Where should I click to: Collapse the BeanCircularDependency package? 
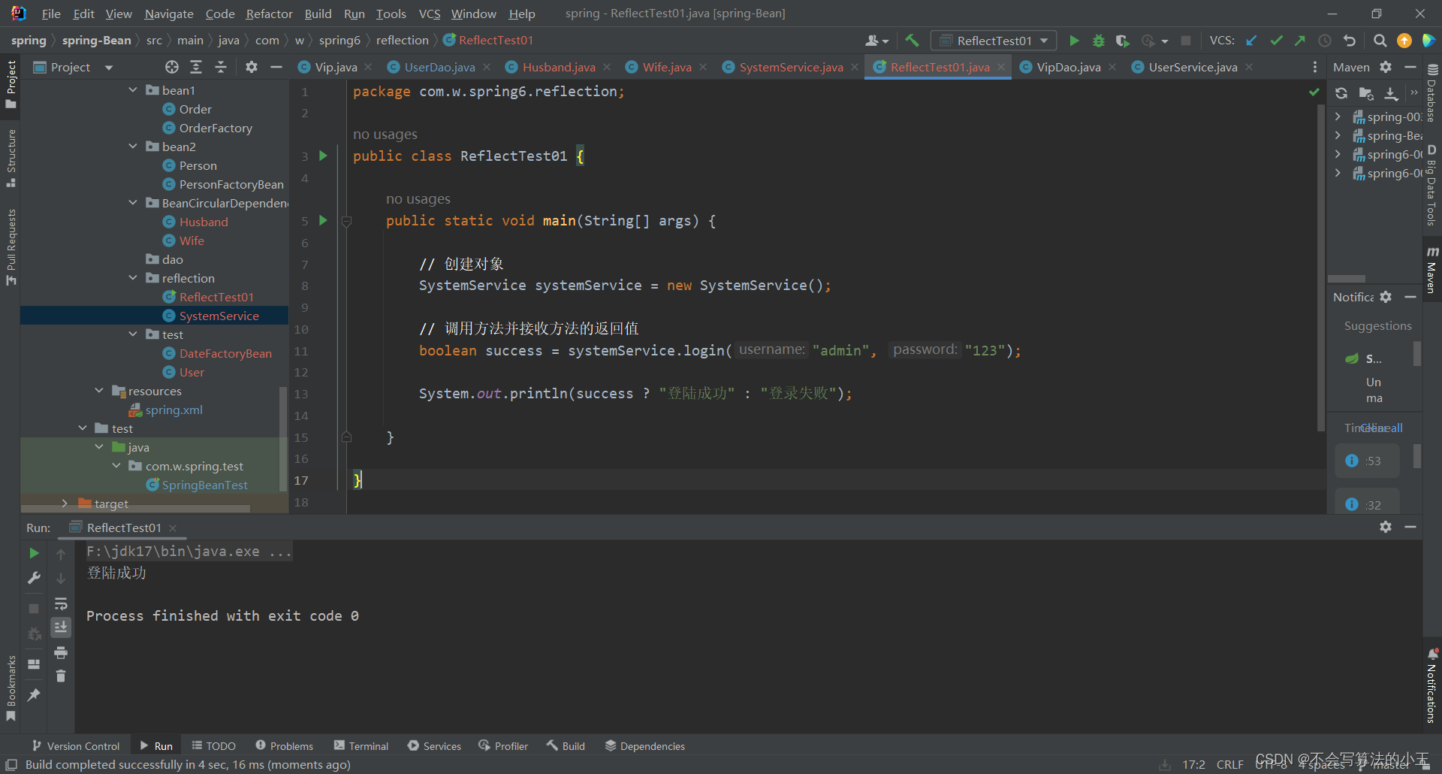click(x=133, y=203)
